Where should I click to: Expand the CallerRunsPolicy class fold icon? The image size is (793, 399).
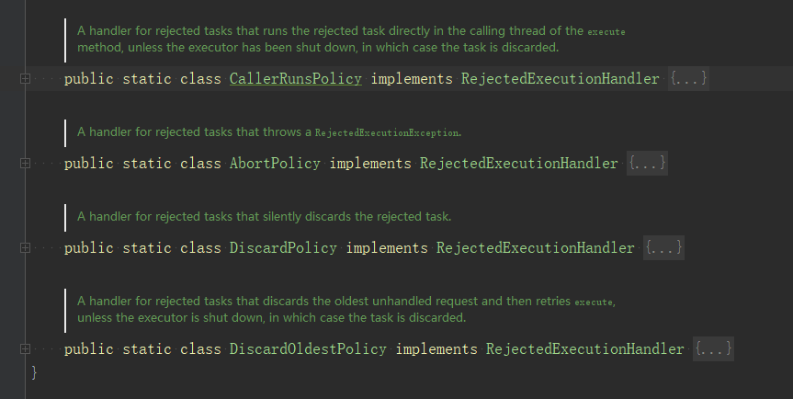(x=25, y=78)
